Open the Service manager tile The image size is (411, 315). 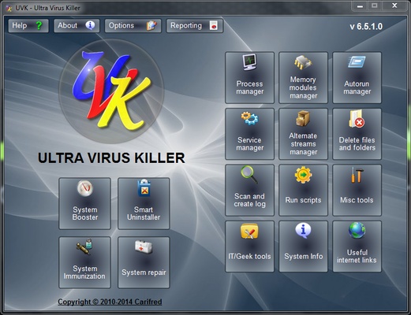click(x=249, y=134)
